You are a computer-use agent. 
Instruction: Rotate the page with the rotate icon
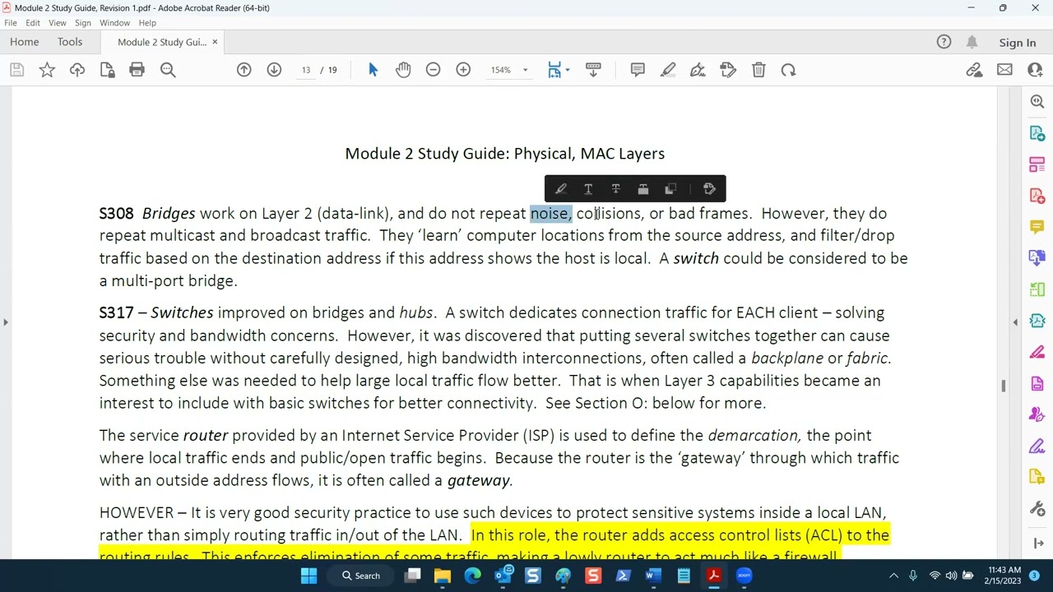pos(788,70)
